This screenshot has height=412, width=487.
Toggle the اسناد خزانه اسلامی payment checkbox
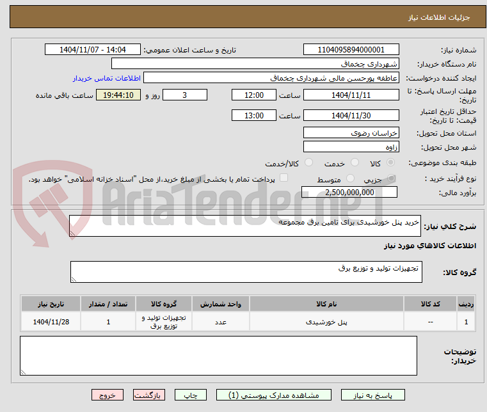[x=284, y=178]
